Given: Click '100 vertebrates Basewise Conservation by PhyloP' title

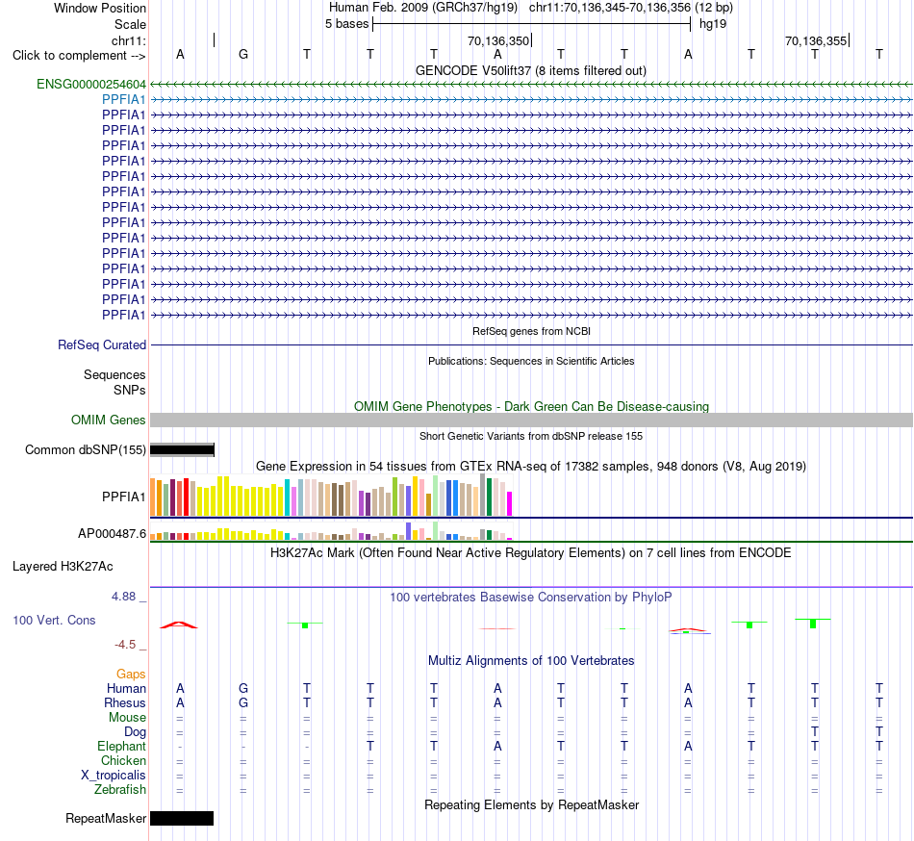Looking at the screenshot, I should (x=530, y=597).
